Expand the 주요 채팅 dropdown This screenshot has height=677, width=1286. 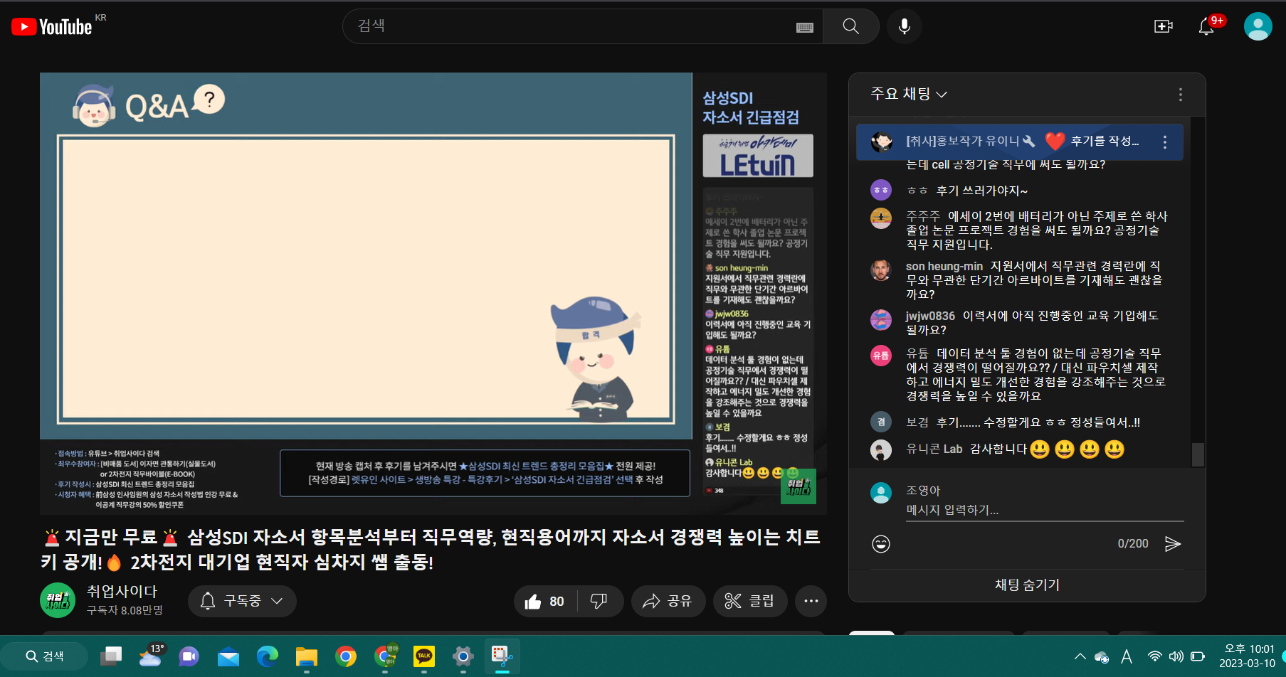[x=909, y=94]
